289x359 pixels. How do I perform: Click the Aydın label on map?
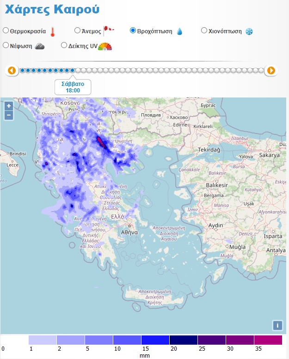[215, 225]
